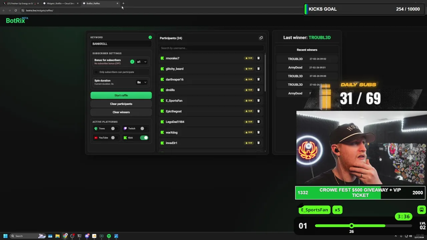Click trash icon next to invad3r1
The image size is (427, 240).
point(258,143)
